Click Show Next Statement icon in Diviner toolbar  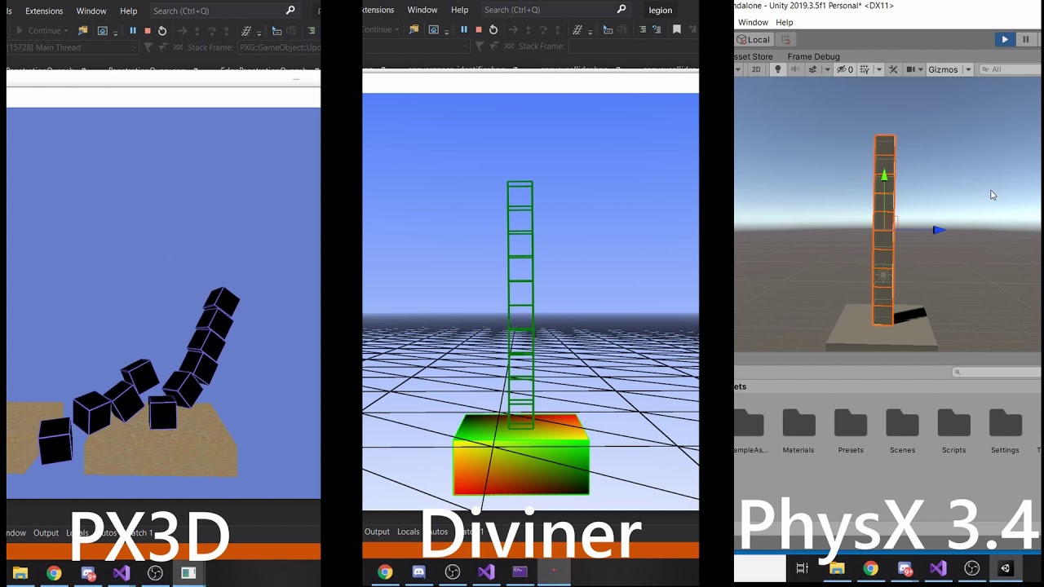[x=514, y=29]
